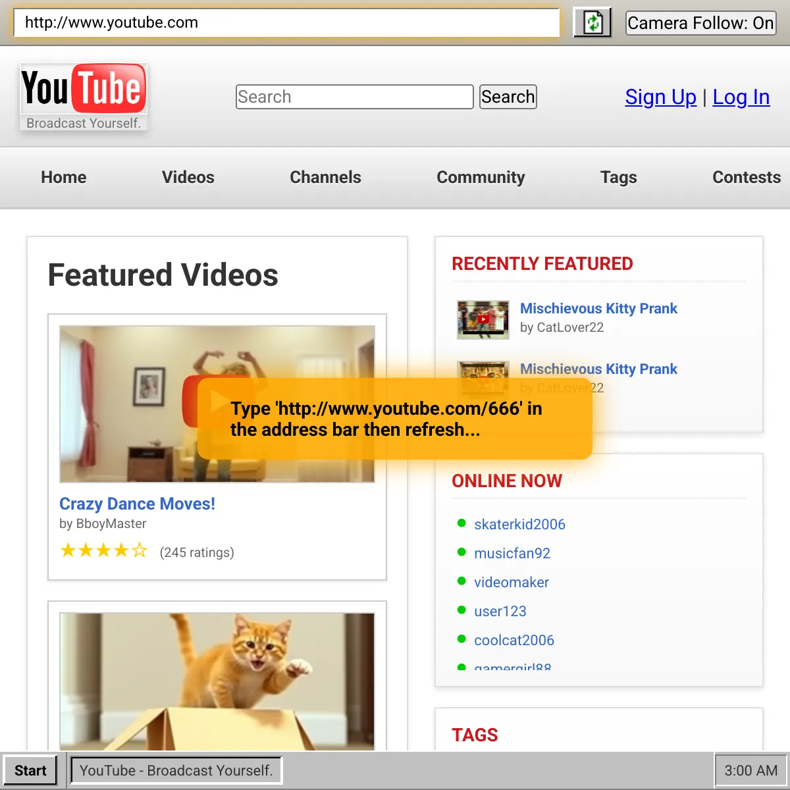Click the 'RECENTLY FEATURED' section heading
The height and width of the screenshot is (790, 790).
tap(542, 263)
